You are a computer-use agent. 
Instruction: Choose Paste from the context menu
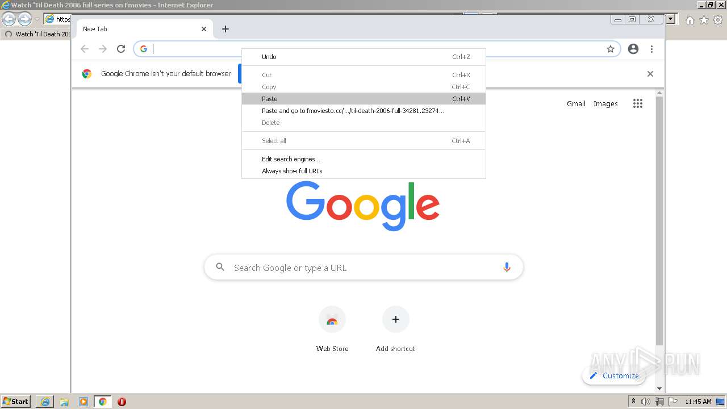tap(363, 99)
